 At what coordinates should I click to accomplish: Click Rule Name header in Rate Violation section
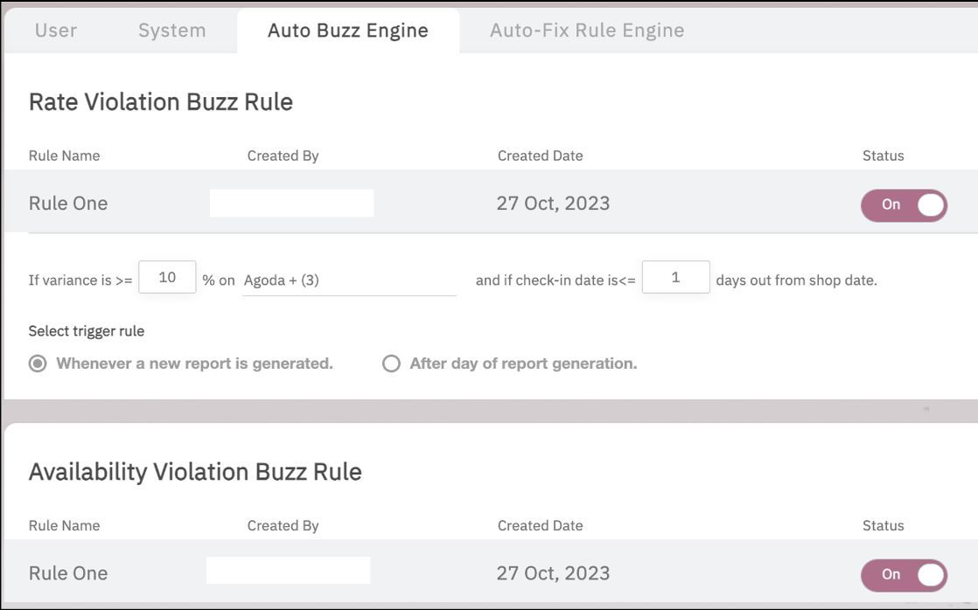(64, 156)
